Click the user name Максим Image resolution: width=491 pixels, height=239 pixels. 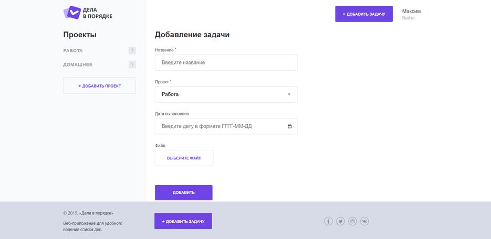pyautogui.click(x=412, y=11)
